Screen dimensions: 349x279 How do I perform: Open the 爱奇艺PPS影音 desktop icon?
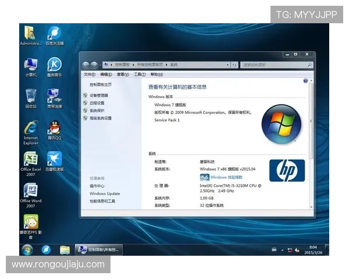31,222
